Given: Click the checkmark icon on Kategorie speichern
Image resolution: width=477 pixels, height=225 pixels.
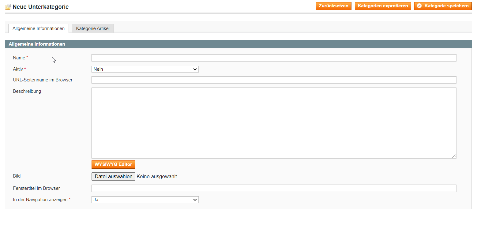Looking at the screenshot, I should click(419, 6).
